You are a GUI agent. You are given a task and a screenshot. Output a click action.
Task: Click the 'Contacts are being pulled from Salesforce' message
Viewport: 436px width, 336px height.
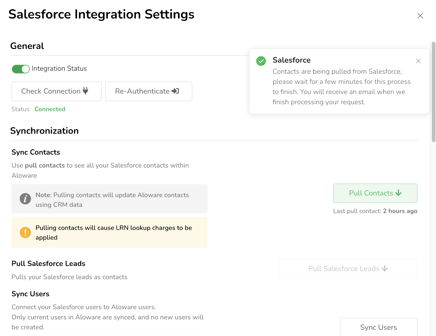(341, 87)
